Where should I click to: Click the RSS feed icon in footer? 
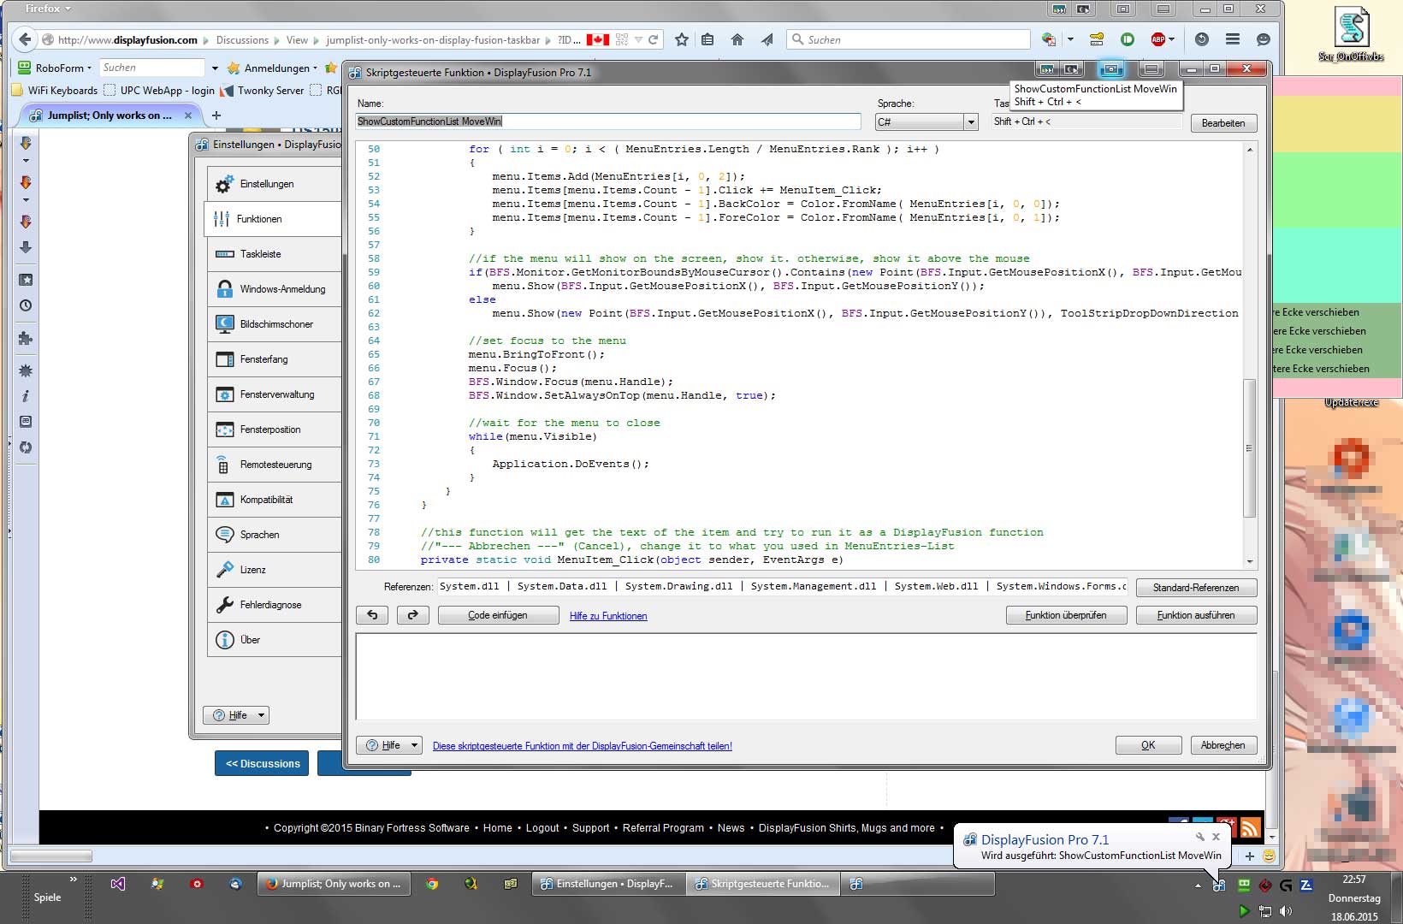[x=1250, y=827]
